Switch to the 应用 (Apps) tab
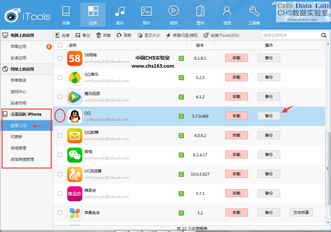Screen dimensions: 331x232 click(x=93, y=15)
